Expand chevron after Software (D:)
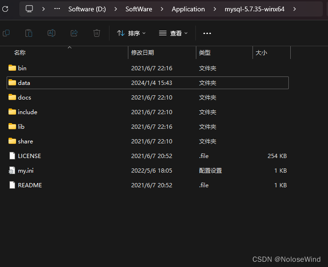Viewport: 328px width, 267px height. 116,9
